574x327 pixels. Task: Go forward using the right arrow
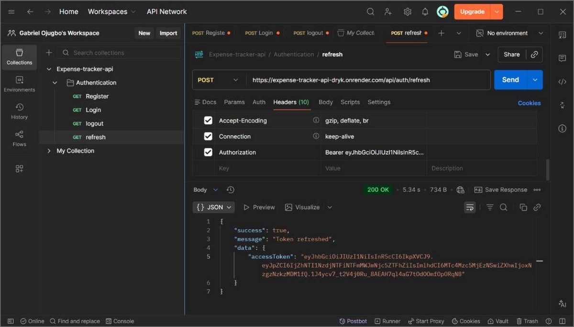[47, 11]
